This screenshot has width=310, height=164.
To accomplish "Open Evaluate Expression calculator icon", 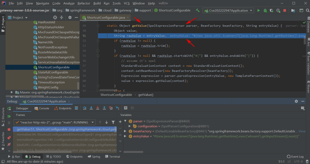I will tap(125, 108).
